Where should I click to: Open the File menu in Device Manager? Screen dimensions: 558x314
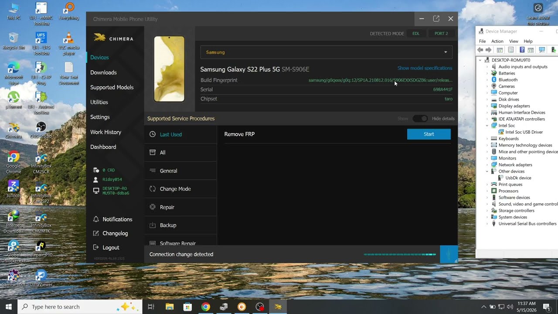point(482,41)
